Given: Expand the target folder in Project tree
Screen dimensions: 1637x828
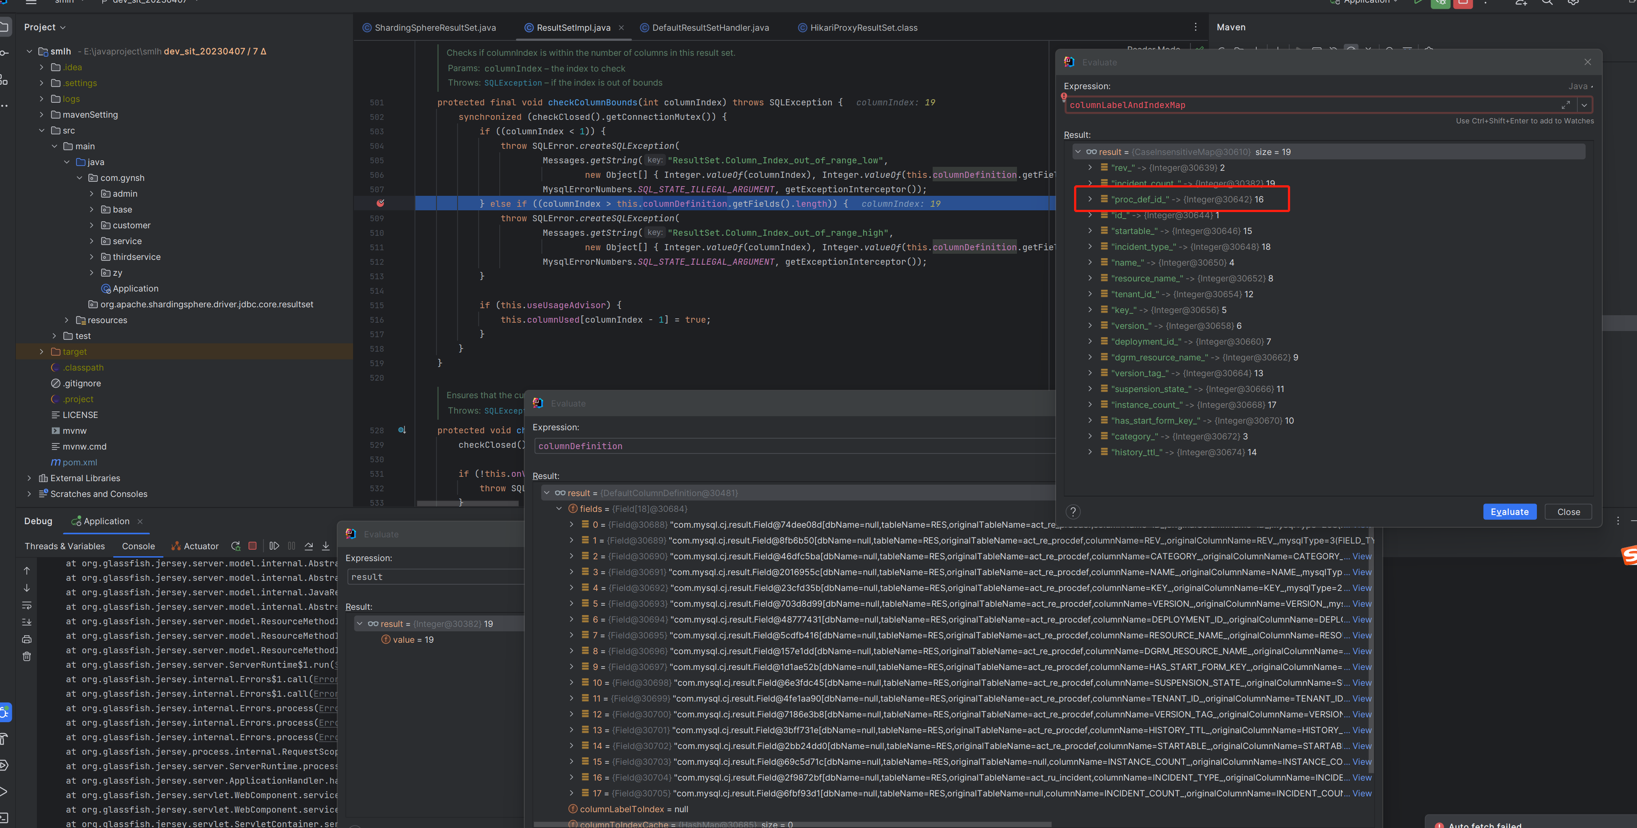Looking at the screenshot, I should point(42,351).
